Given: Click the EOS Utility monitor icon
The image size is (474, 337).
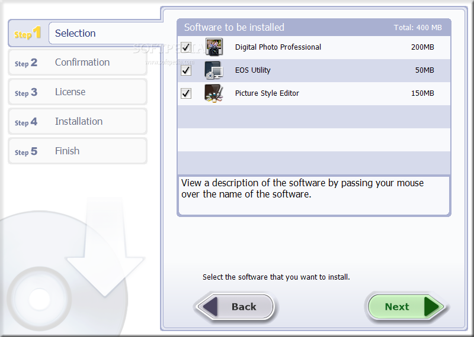Looking at the screenshot, I should (x=214, y=70).
